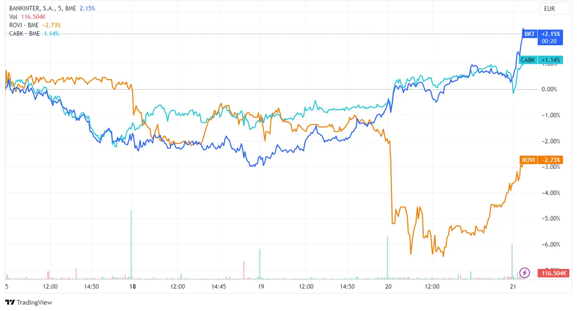Click the purple lightning instant-trading icon
This screenshot has height=311, width=577.
(524, 272)
